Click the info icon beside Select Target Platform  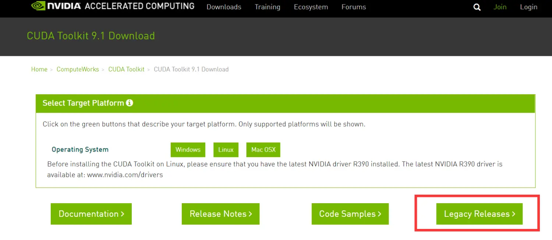pyautogui.click(x=129, y=103)
